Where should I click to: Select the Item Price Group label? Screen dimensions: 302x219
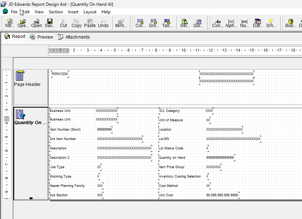tap(172, 167)
